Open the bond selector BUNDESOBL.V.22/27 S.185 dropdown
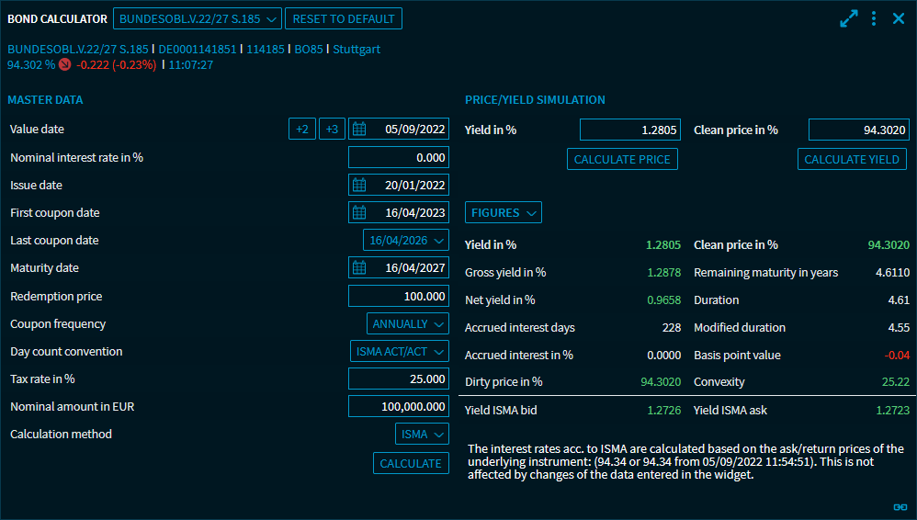917x520 pixels. (x=197, y=18)
